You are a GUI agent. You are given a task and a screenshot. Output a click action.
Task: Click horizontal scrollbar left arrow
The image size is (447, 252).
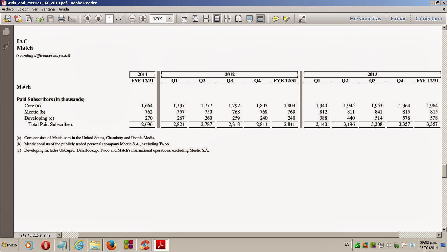click(x=59, y=235)
